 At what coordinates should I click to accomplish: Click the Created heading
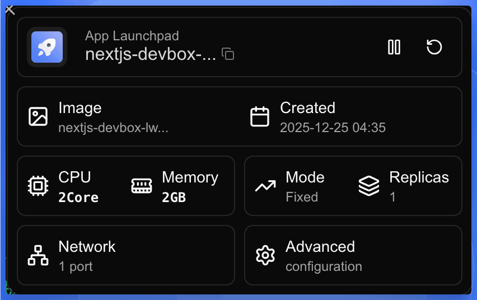coord(307,107)
